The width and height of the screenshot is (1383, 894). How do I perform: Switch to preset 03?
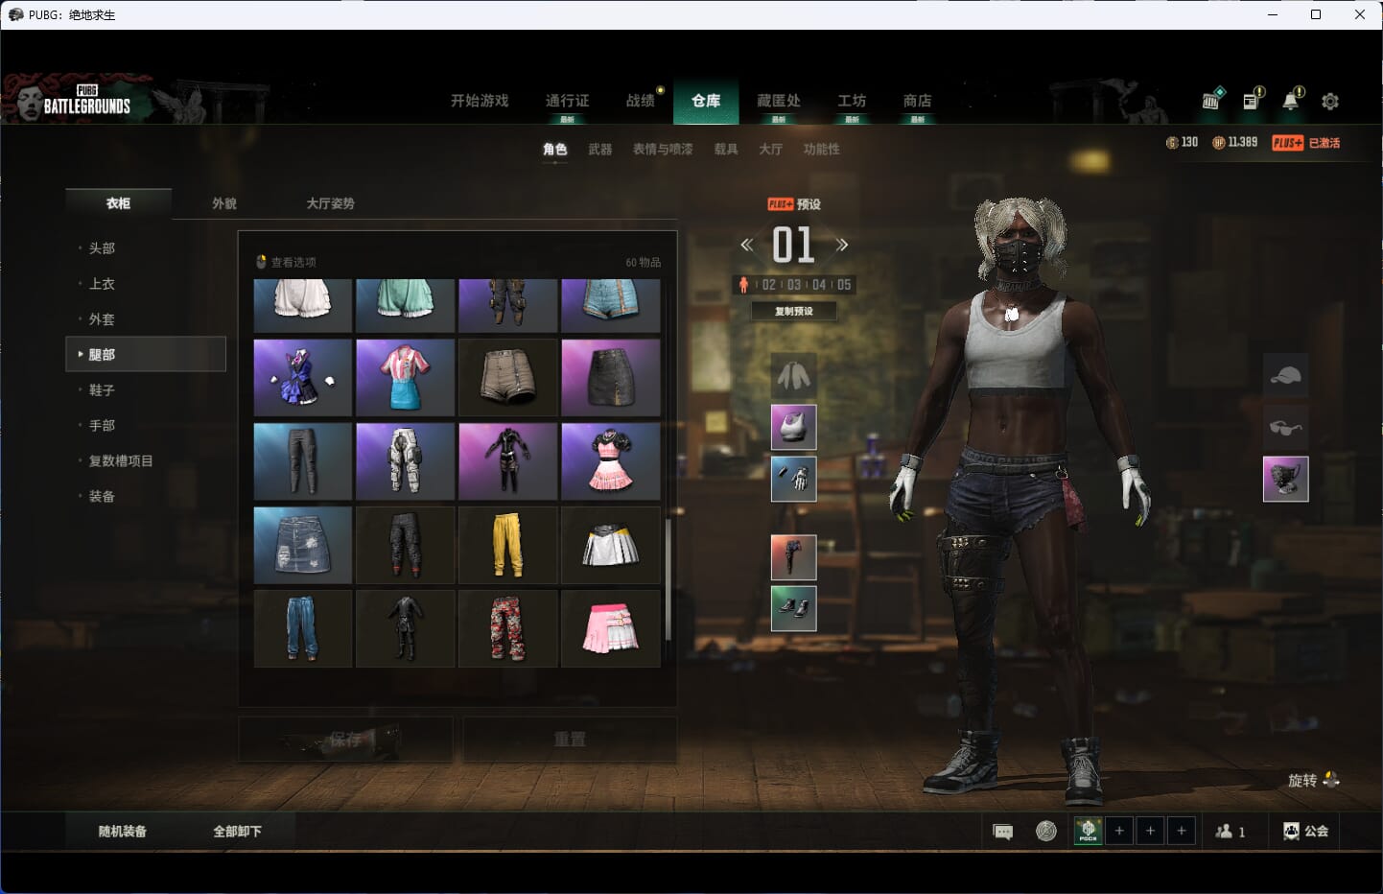pyautogui.click(x=794, y=285)
